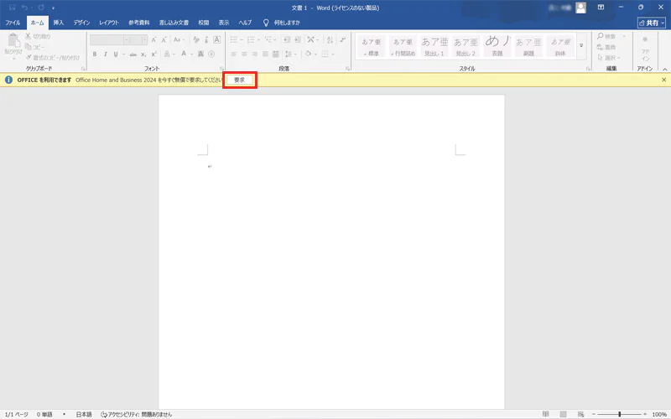The image size is (671, 419).
Task: Click the コピー button
Action: point(35,47)
